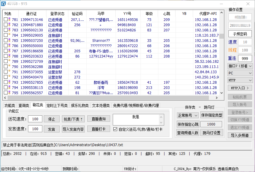Viewport: 255px width, 172px height.
Task: Focus the 送花速度 input field
Action: click(x=35, y=119)
